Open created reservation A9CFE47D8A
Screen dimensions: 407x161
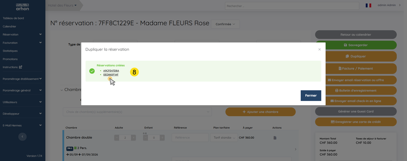[x=111, y=71]
